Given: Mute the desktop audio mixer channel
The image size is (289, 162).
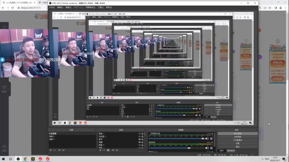Looking at the screenshot, I should click(x=207, y=148).
